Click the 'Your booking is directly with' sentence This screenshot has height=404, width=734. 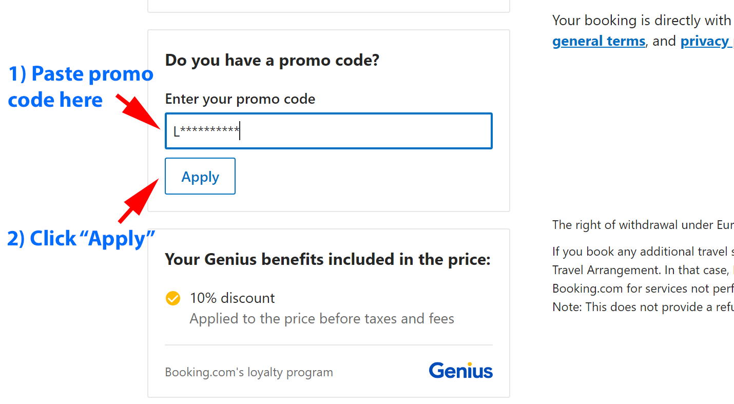point(642,20)
